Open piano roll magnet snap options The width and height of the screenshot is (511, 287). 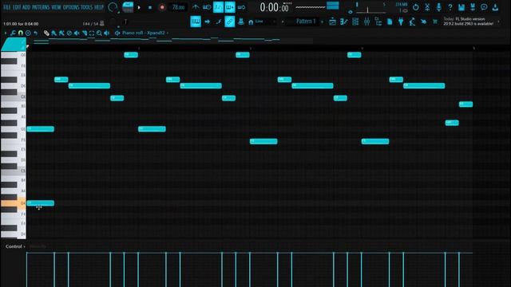pyautogui.click(x=21, y=33)
